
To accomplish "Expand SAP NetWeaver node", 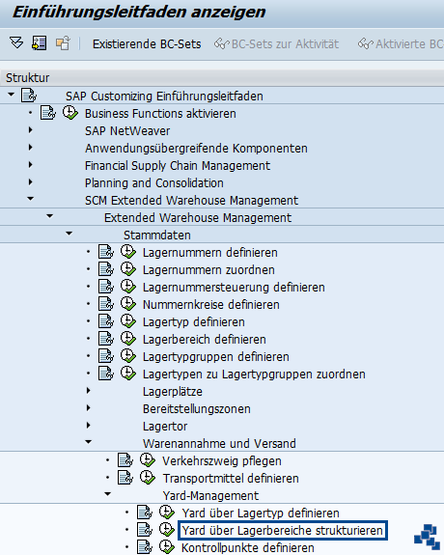I will (31, 130).
